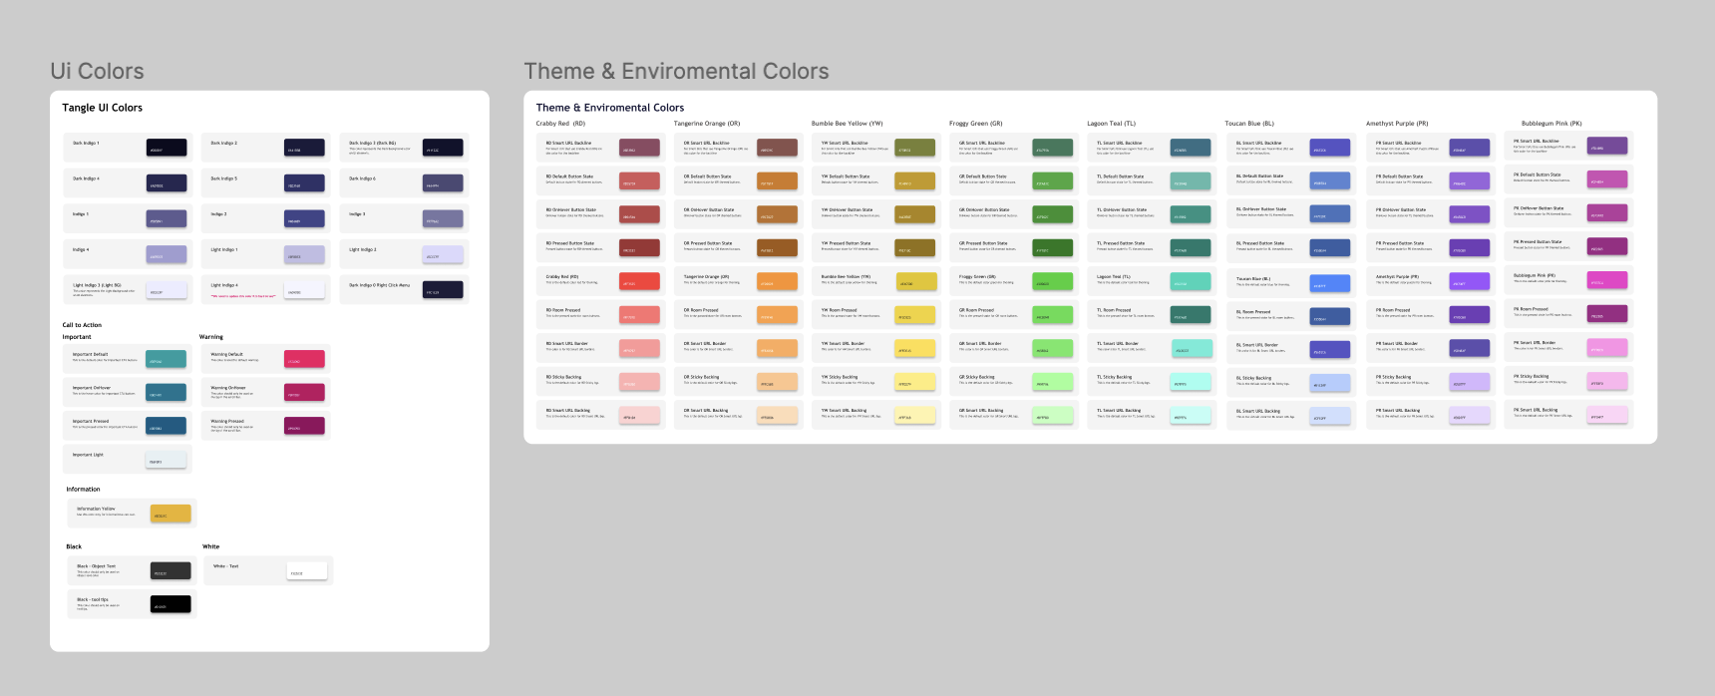1715x696 pixels.
Task: Select the YW Room Pressed swatch
Action: click(915, 314)
